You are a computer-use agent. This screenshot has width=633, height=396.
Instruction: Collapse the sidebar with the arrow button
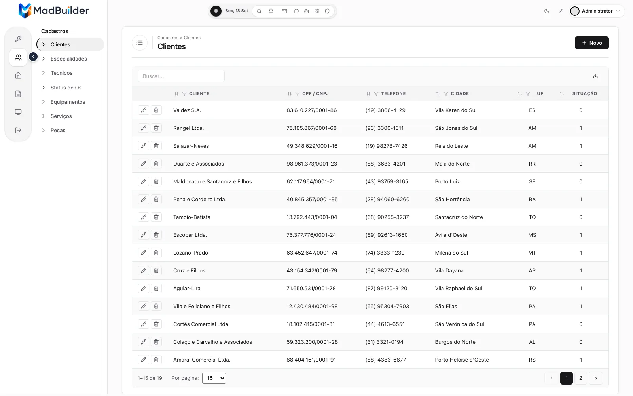(x=33, y=57)
